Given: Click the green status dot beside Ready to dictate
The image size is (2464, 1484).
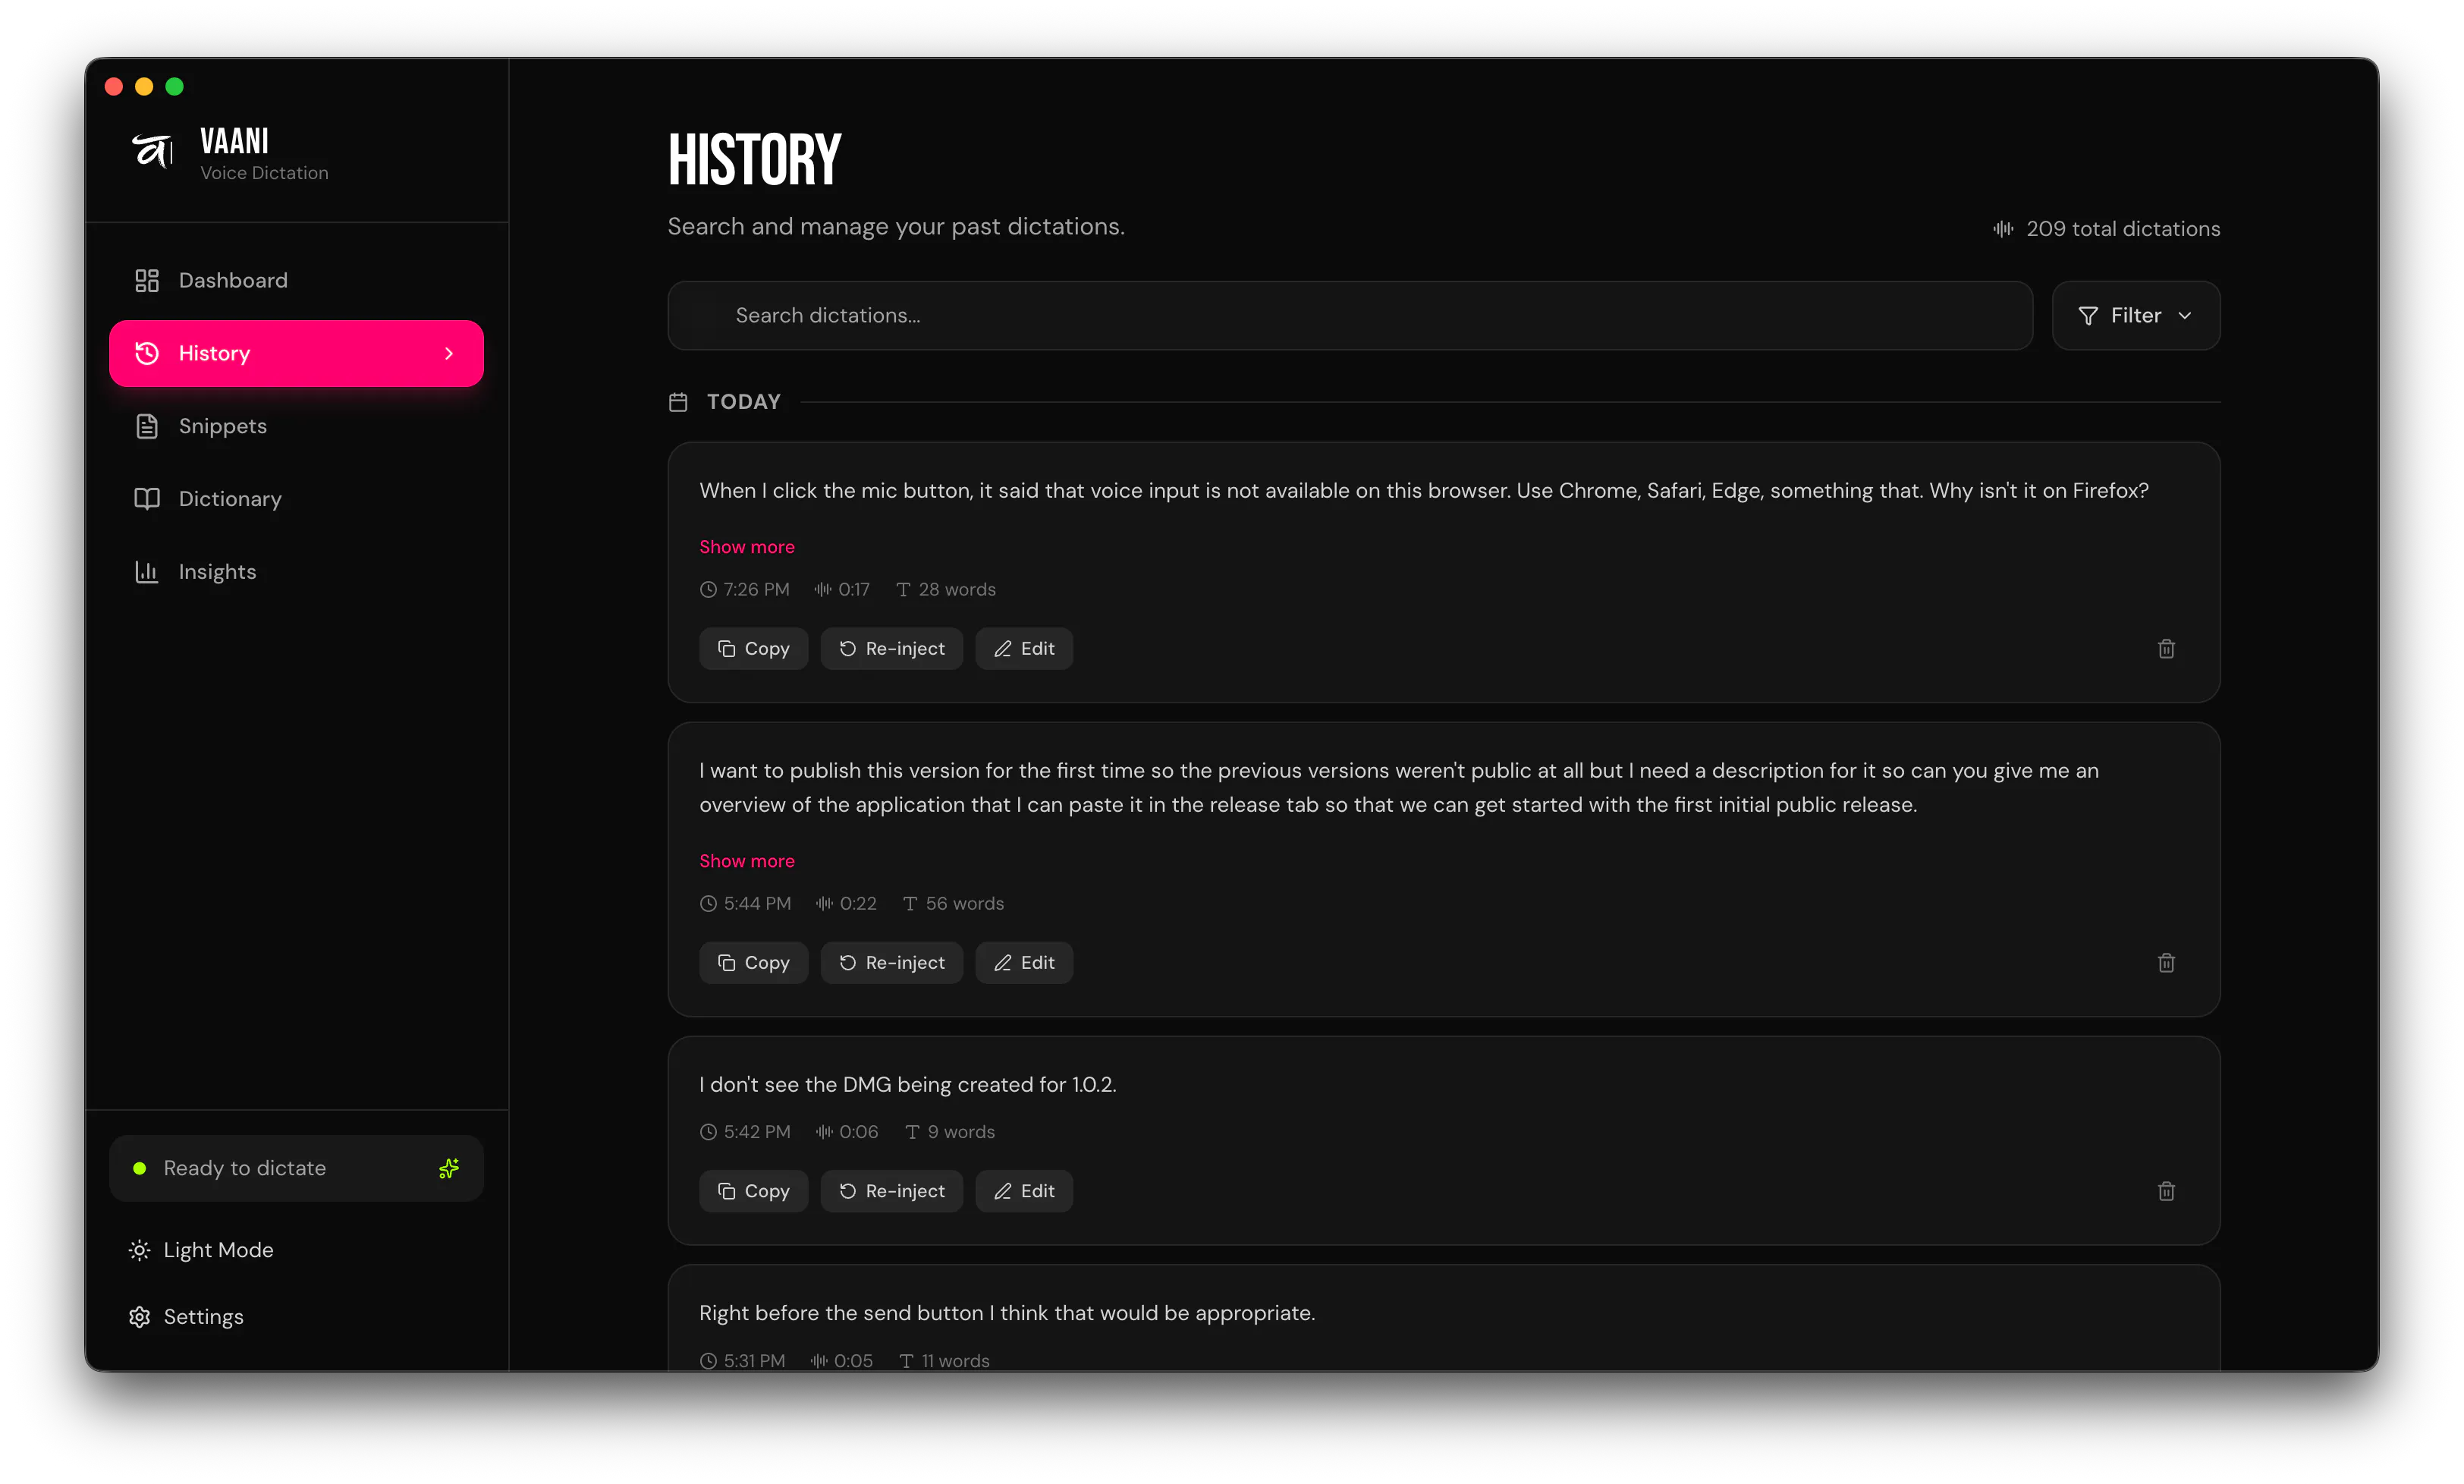Looking at the screenshot, I should pos(139,1167).
